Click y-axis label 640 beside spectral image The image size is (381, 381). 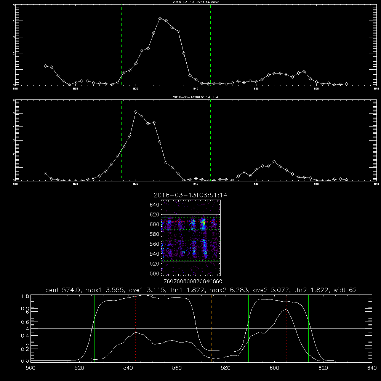[x=155, y=205]
